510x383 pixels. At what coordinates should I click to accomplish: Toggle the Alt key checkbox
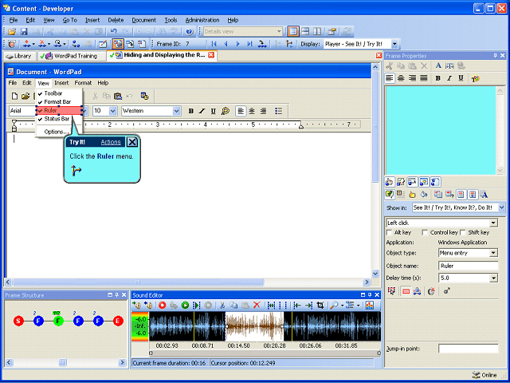[x=389, y=232]
